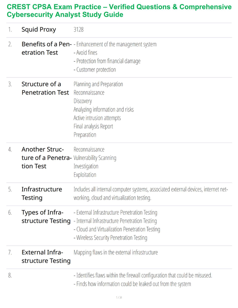Screen dimensions: 238x308
Task: Select 'Types of Infrastructure Testing' term
Action: pos(46,217)
